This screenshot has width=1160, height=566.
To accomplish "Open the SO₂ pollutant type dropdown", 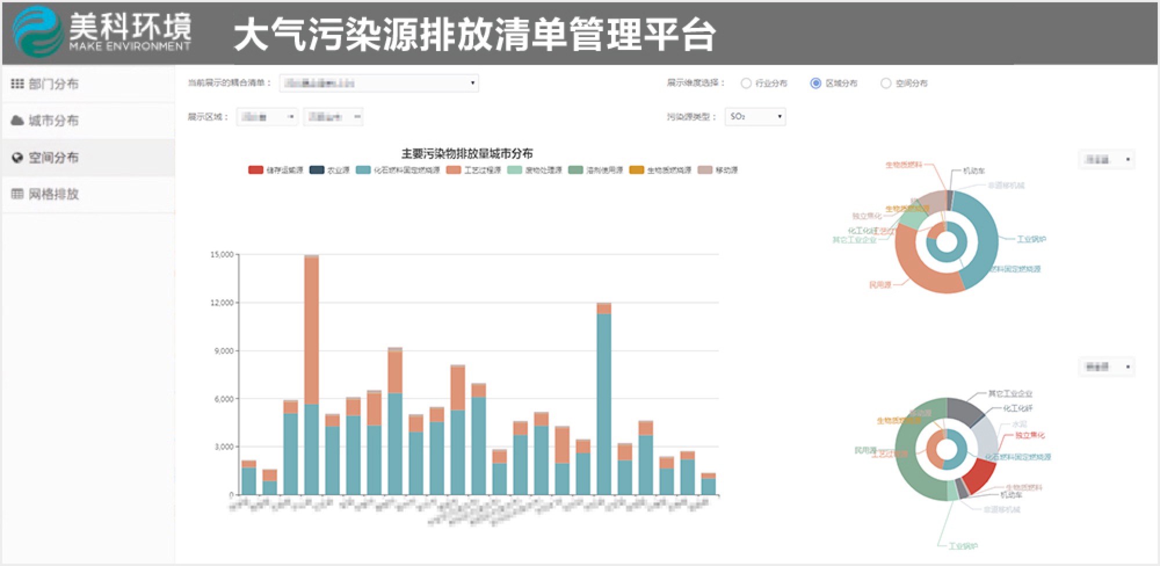I will [755, 117].
